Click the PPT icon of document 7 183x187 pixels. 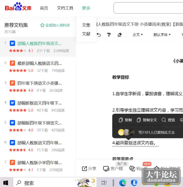[x=12, y=162]
